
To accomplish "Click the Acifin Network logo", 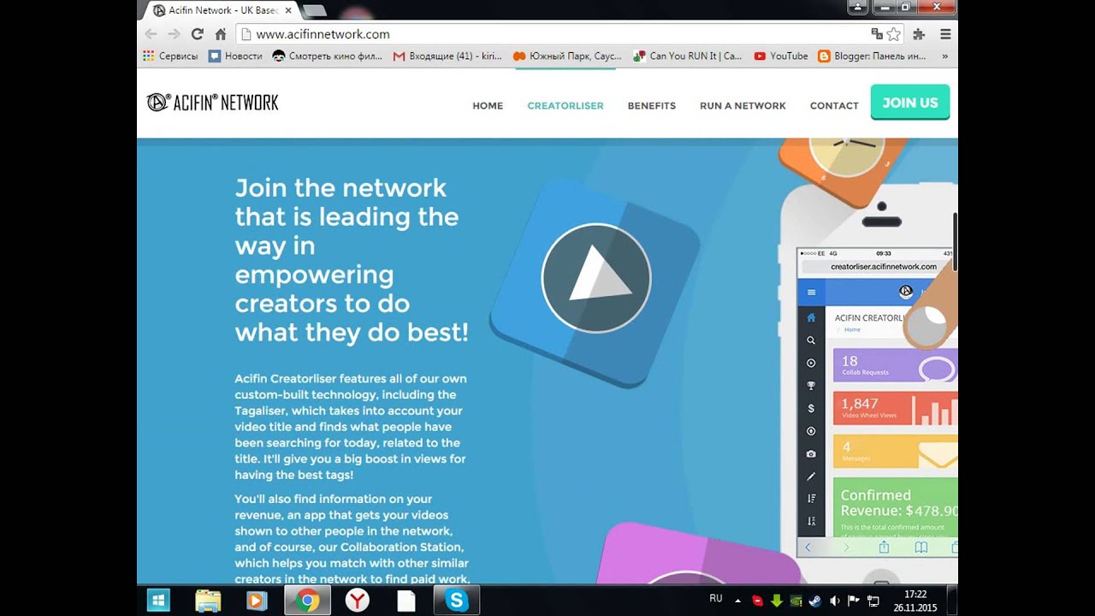I will 212,103.
